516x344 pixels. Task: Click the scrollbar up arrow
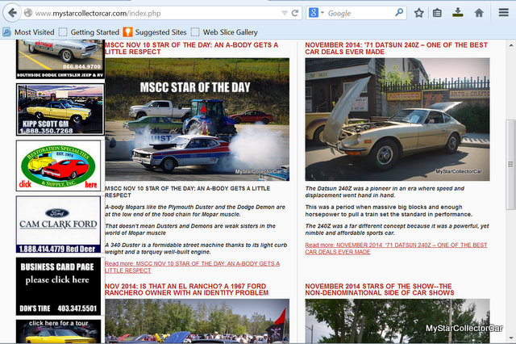tap(510, 45)
